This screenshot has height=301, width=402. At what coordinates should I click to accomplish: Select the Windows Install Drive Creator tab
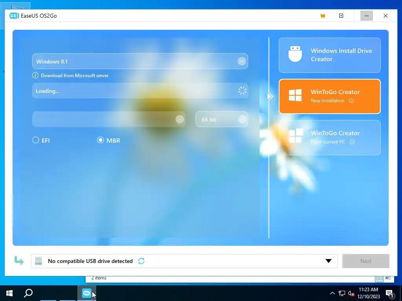point(329,55)
